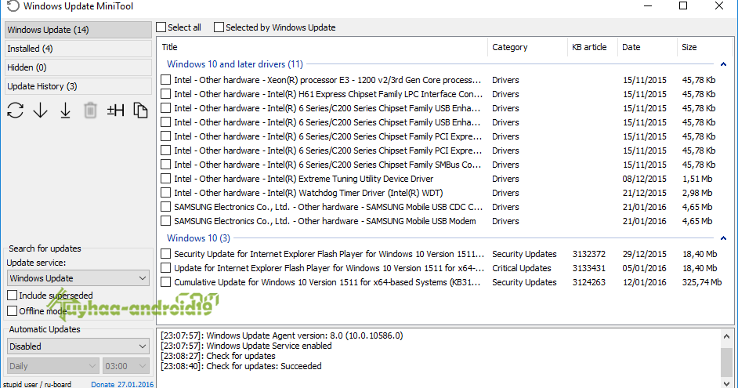Check the Security Update Flash Player checkbox
The height and width of the screenshot is (388, 738).
165,254
